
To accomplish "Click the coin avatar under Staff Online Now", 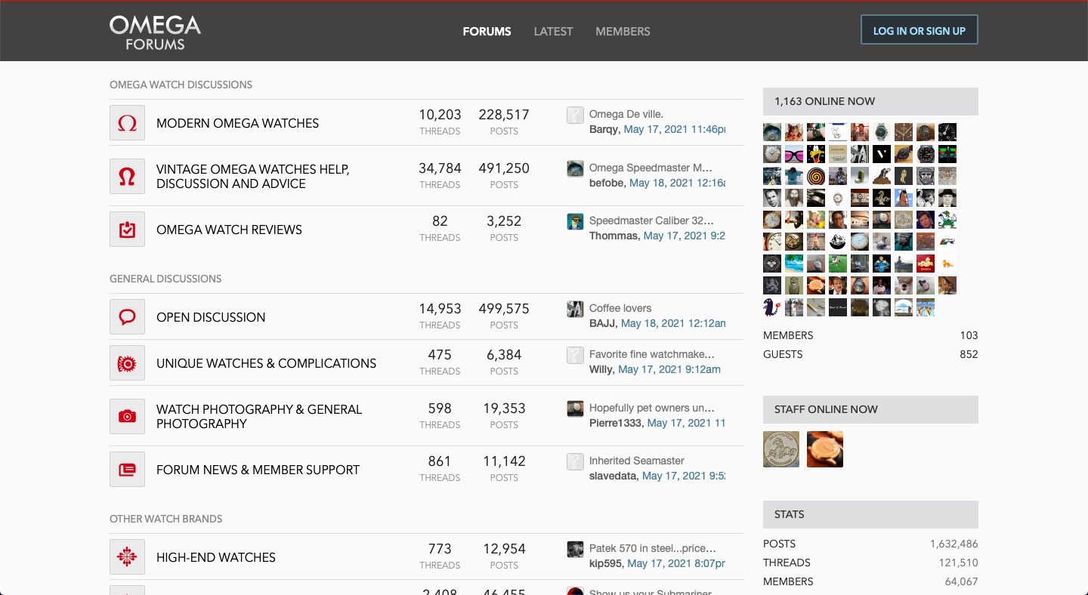I will [781, 449].
